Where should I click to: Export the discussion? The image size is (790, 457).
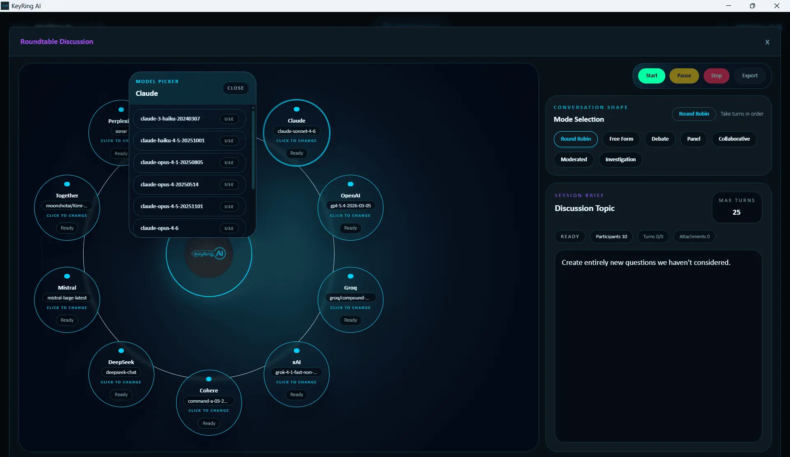750,76
